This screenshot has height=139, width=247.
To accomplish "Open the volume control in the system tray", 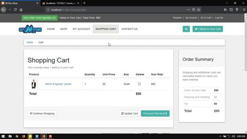I will (x=233, y=136).
